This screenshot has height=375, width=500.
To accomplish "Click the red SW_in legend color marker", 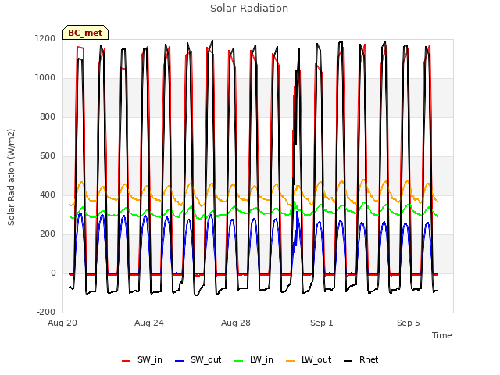I will 127,361.
